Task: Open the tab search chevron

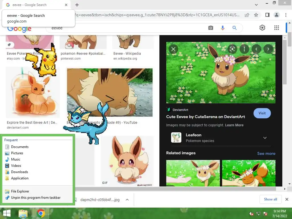Action: (x=256, y=5)
